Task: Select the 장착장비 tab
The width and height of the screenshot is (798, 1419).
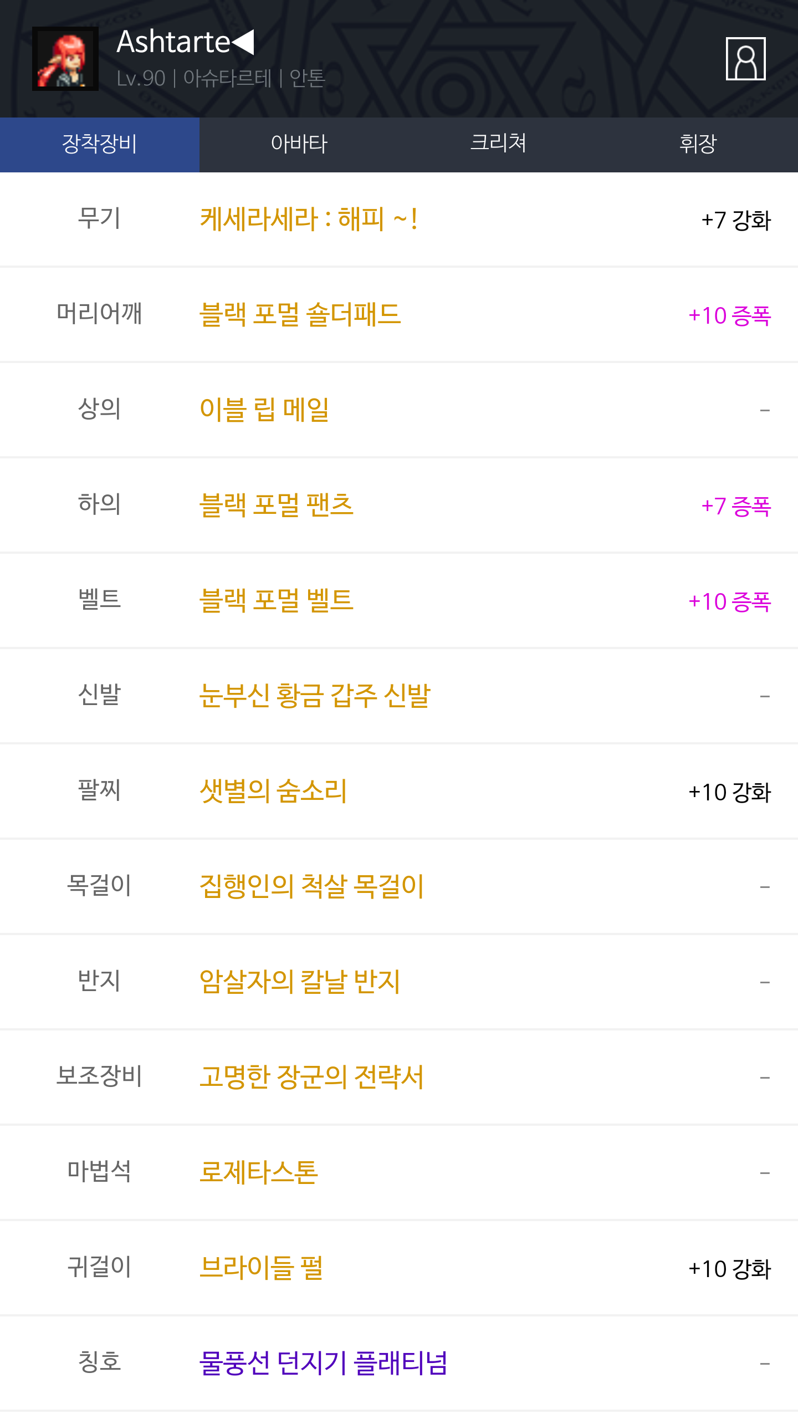Action: [100, 144]
